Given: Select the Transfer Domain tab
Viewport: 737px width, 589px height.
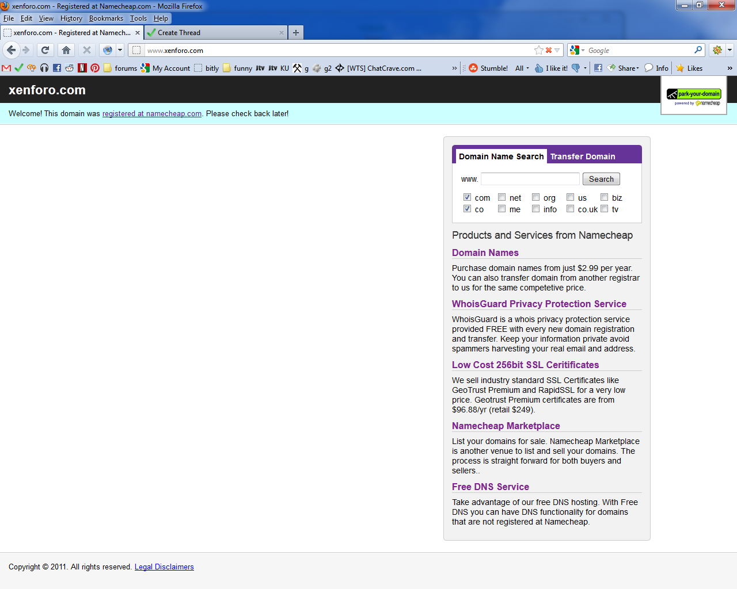Looking at the screenshot, I should coord(583,156).
